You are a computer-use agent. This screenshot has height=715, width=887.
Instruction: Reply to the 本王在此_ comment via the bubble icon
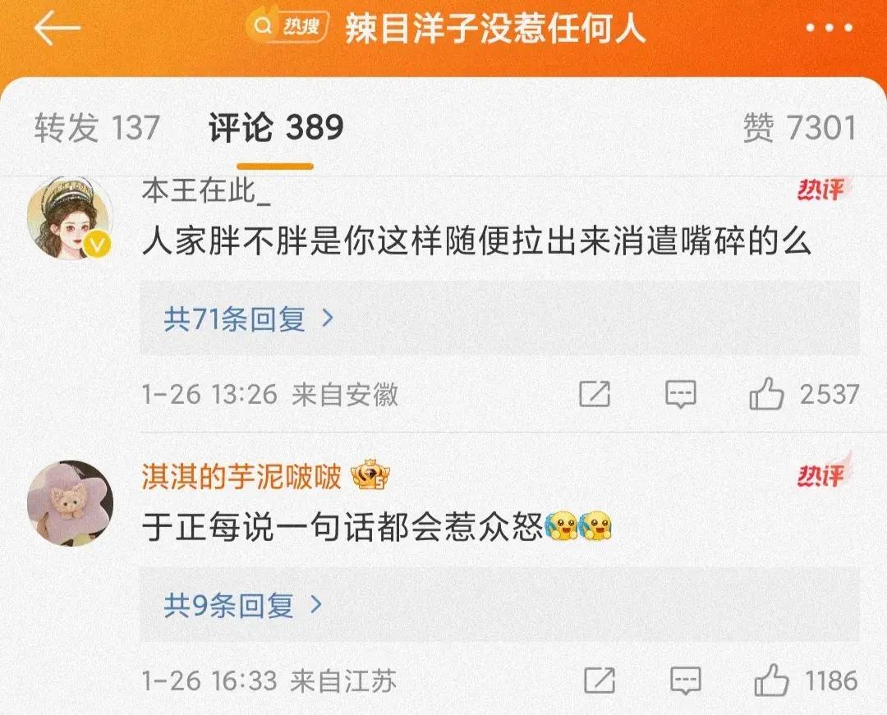pos(681,394)
